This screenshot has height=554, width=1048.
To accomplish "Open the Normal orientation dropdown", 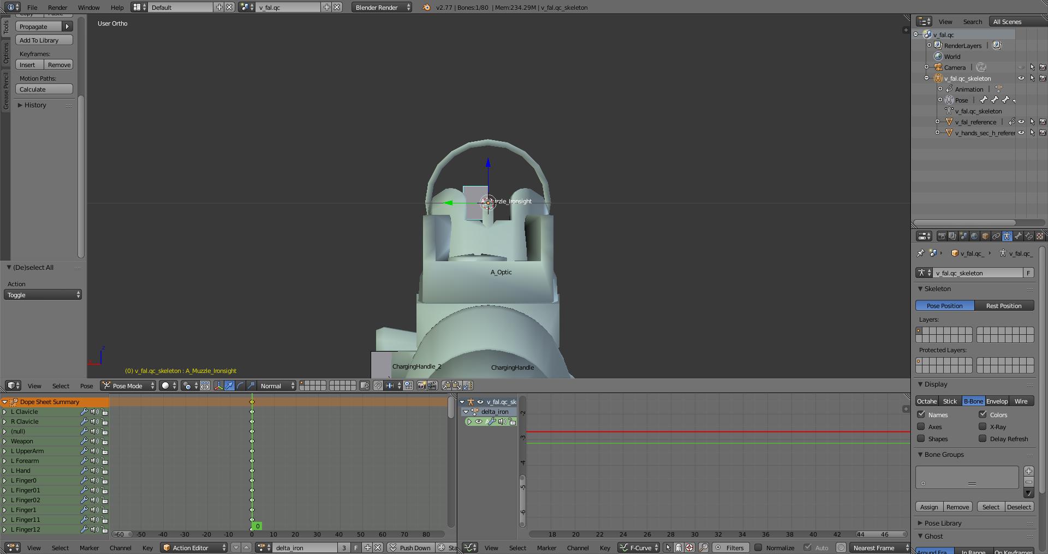I will coord(277,386).
